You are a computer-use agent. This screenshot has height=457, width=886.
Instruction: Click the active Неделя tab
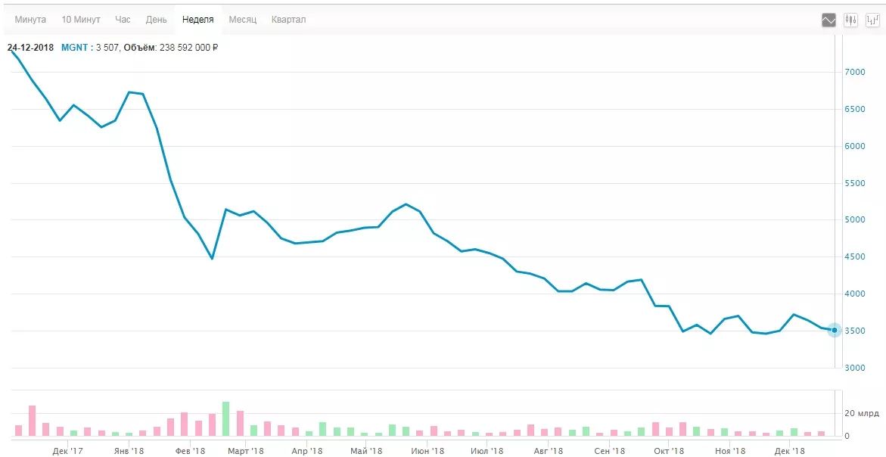(x=197, y=20)
